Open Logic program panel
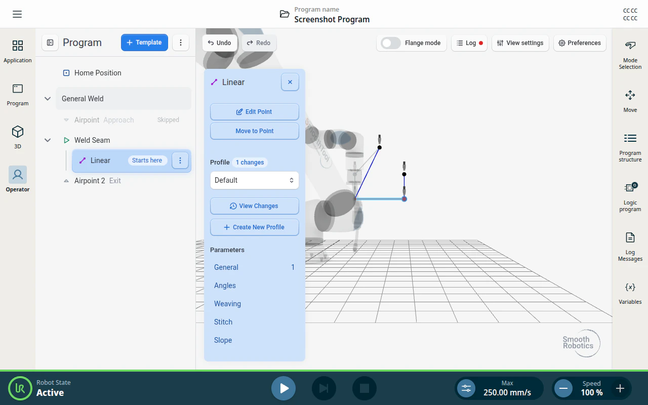 point(630,197)
